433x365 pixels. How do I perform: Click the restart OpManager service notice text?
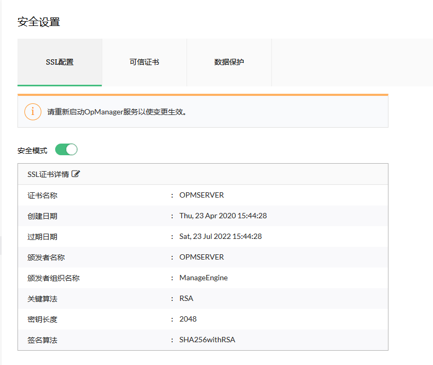[x=117, y=112]
